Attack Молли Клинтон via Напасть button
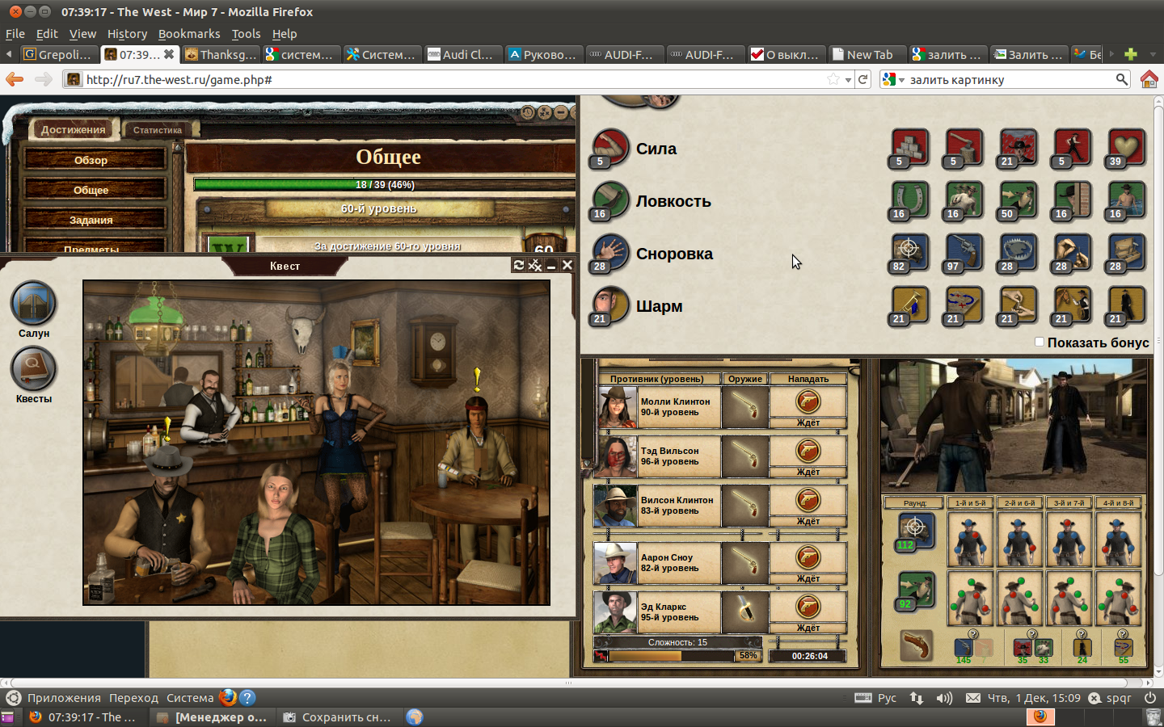Viewport: 1164px width, 727px height. point(808,401)
